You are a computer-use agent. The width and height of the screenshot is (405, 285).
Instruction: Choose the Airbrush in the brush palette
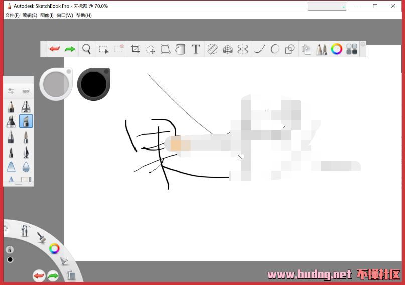click(26, 107)
